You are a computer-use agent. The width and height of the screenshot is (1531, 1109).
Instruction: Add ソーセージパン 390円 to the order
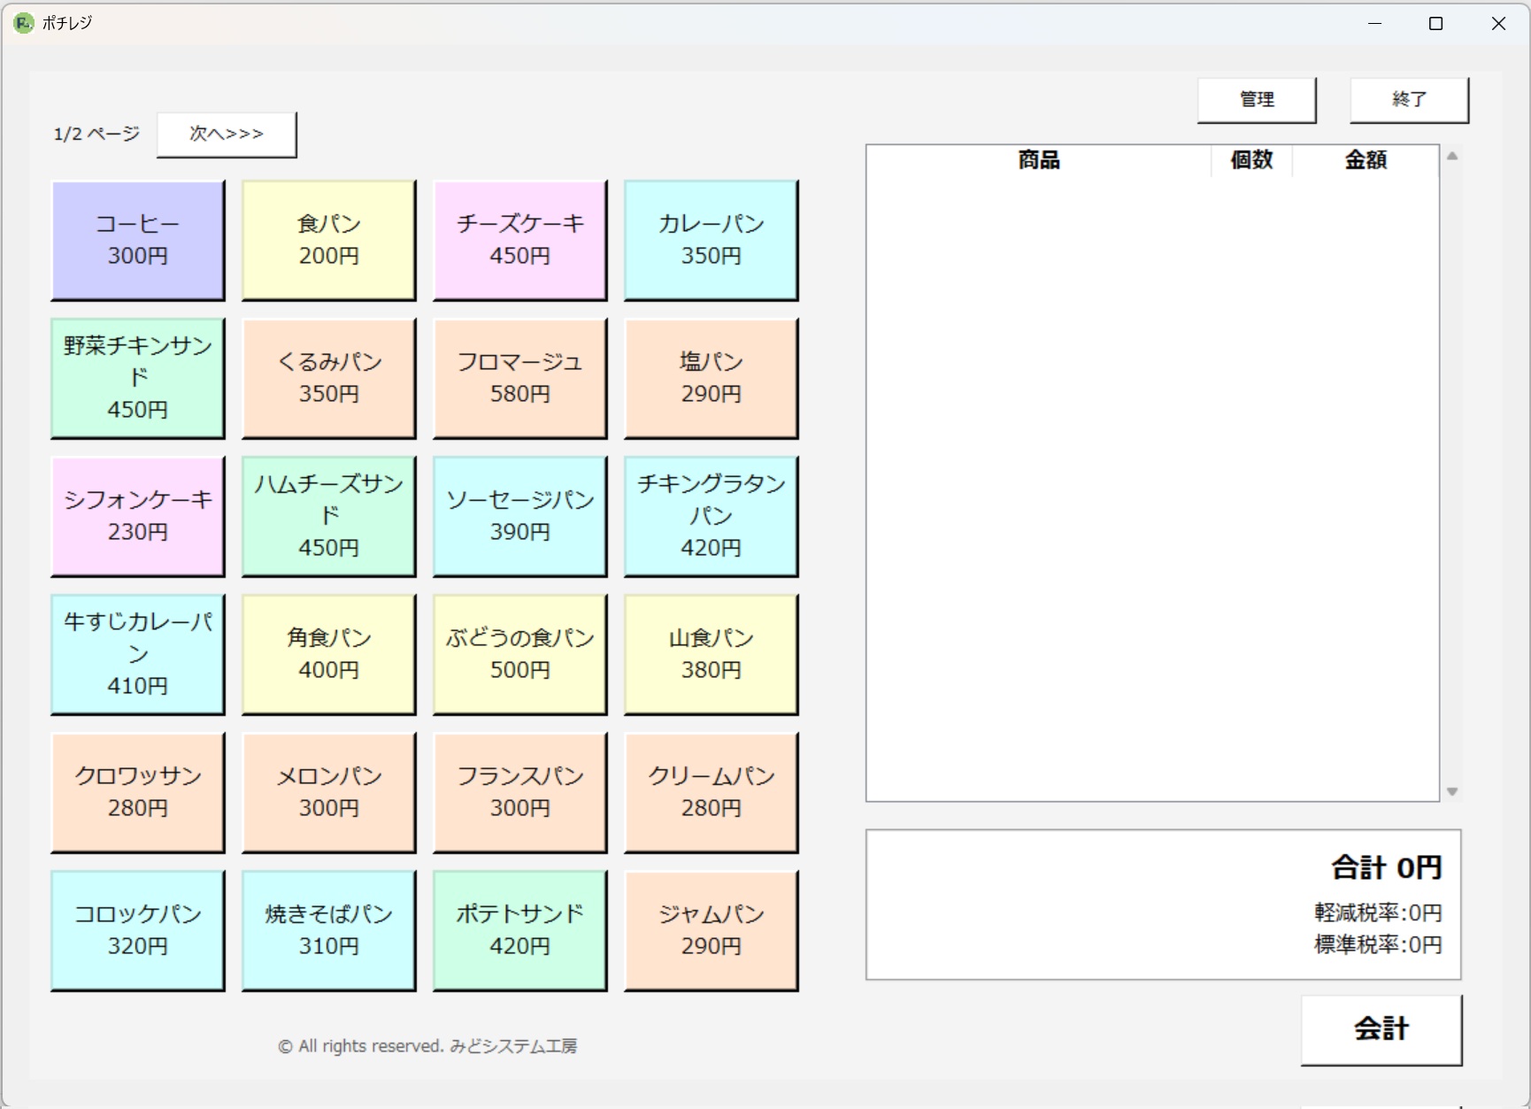519,516
